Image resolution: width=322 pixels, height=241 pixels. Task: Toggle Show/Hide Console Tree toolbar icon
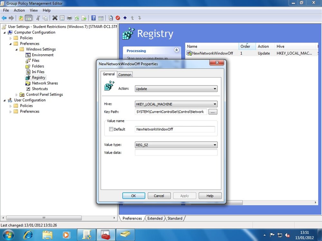[x=28, y=18]
